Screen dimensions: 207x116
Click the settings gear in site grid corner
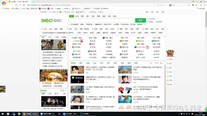pyautogui.click(x=164, y=37)
